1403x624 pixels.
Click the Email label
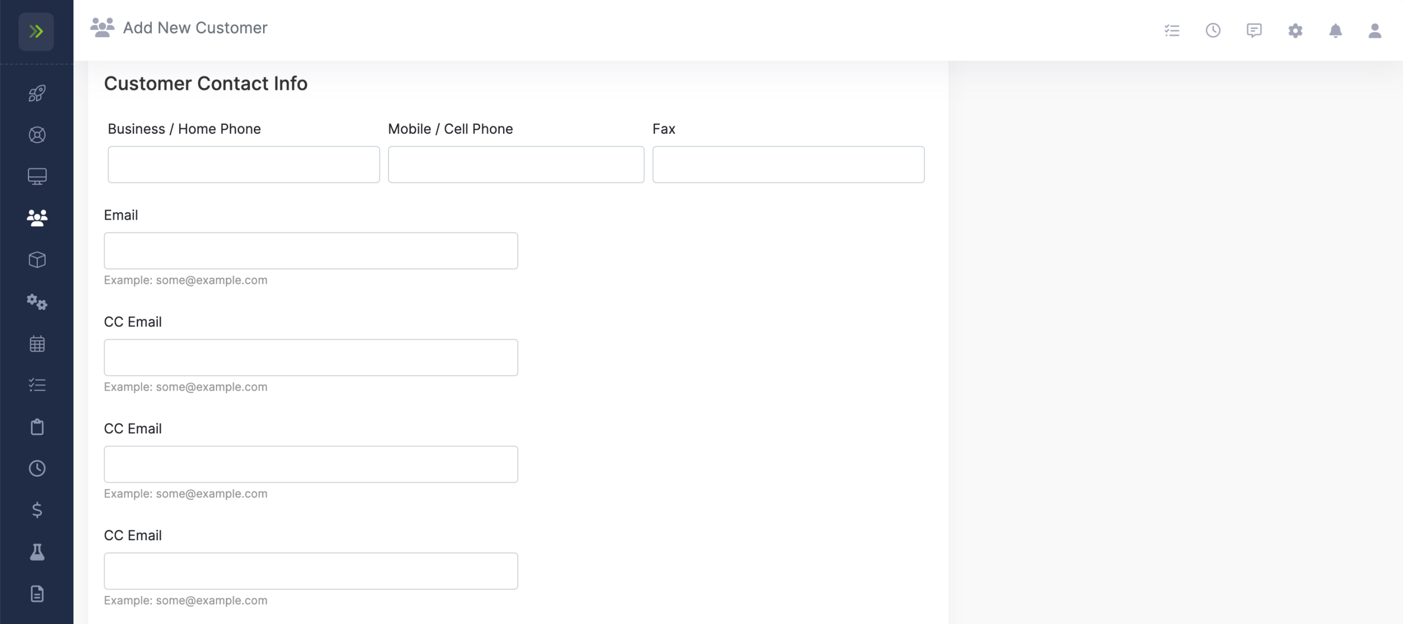click(121, 215)
